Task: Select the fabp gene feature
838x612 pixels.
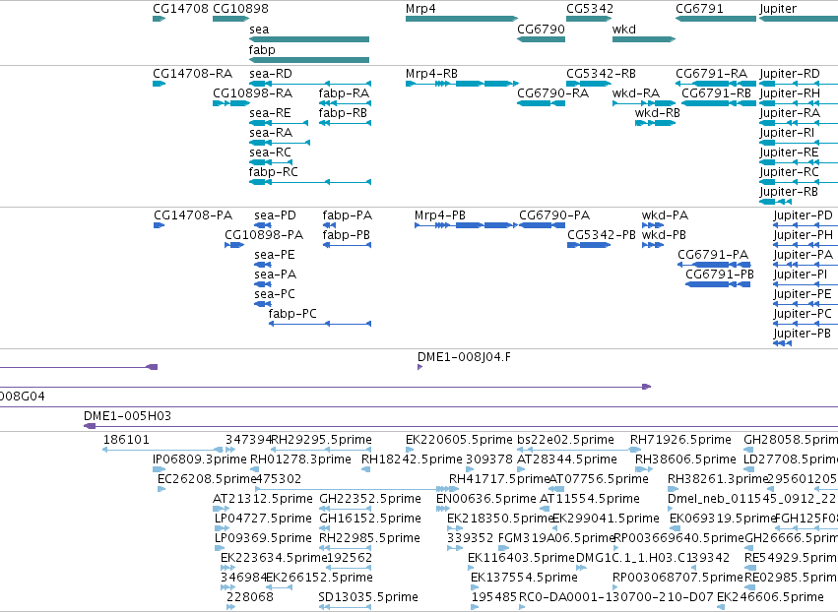Action: (x=309, y=60)
